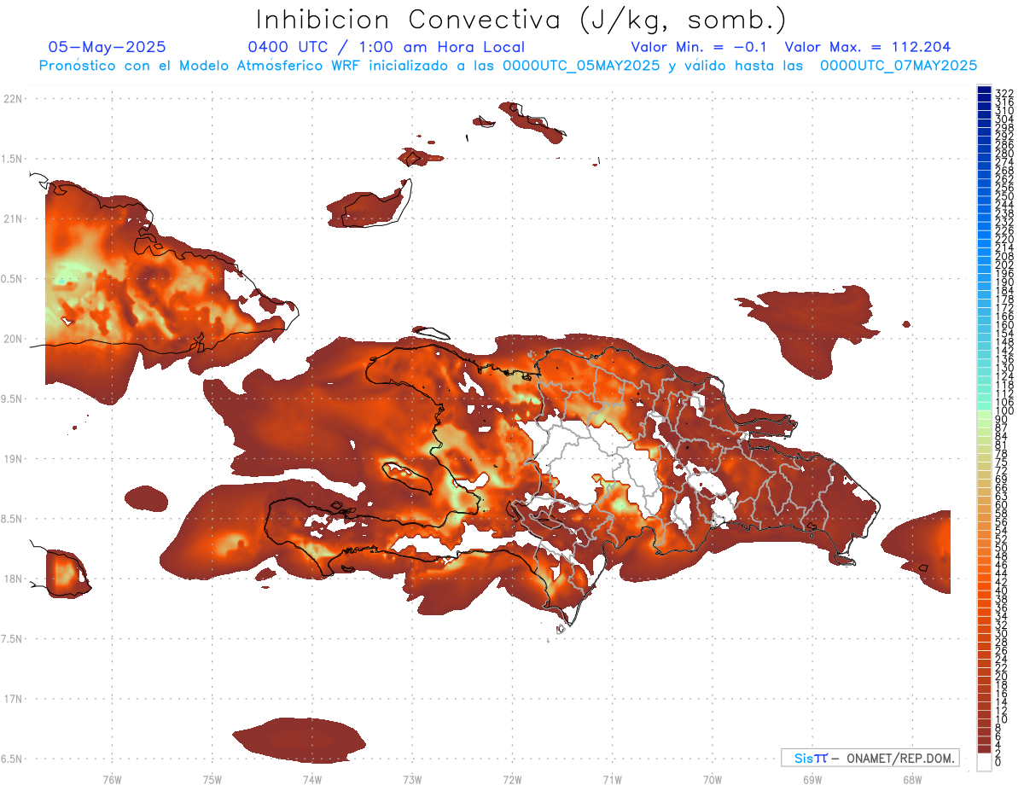
Task: Click the '75W' longitude label
Action: click(212, 779)
